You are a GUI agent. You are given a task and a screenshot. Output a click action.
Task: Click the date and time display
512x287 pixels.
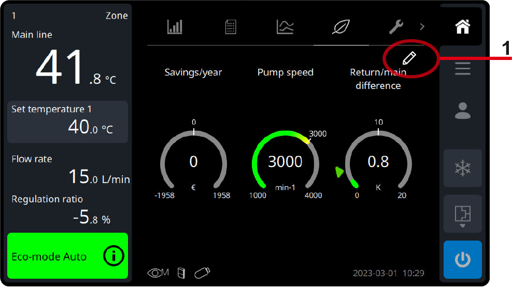pos(388,273)
